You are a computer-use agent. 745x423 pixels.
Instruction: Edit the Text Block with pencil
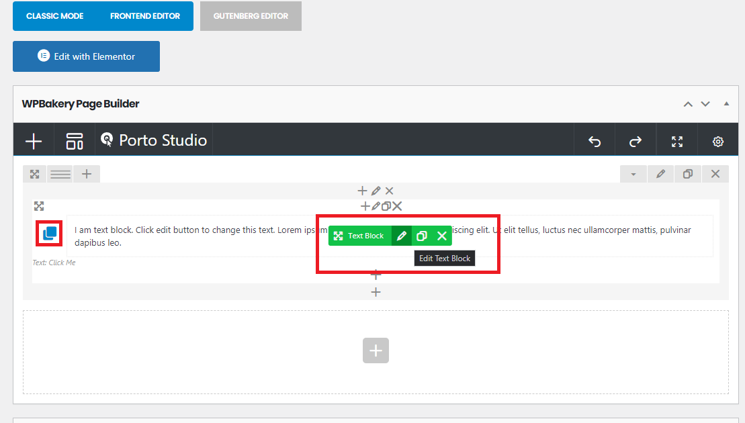click(402, 236)
